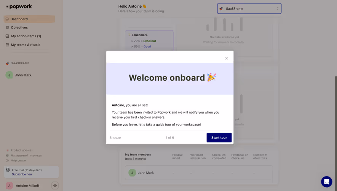Click the popwork logo
This screenshot has width=337, height=191.
[x=19, y=6]
